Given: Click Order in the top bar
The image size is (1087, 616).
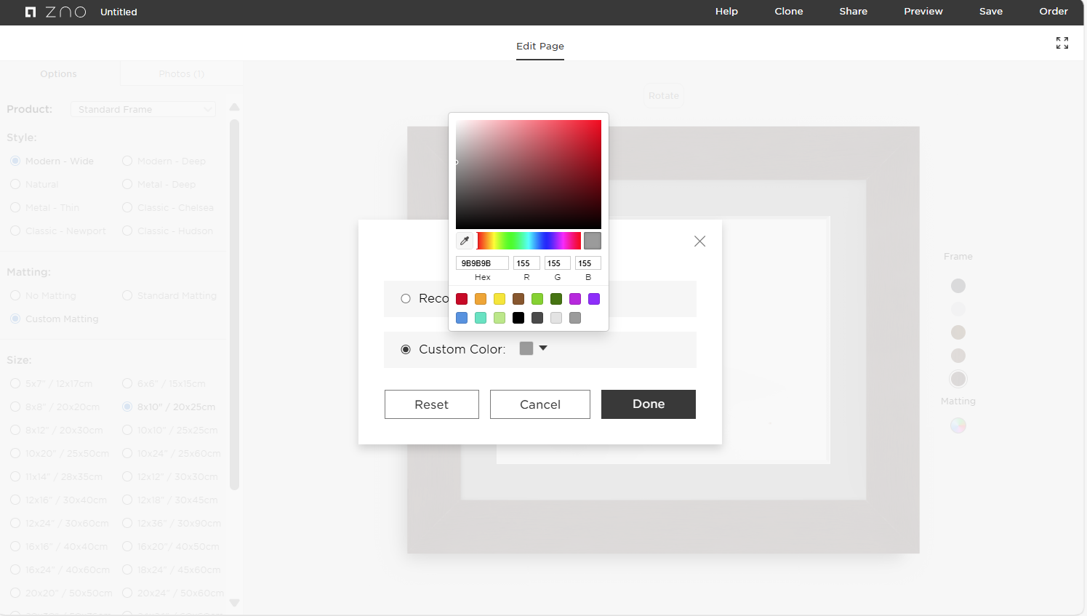Looking at the screenshot, I should (x=1054, y=12).
